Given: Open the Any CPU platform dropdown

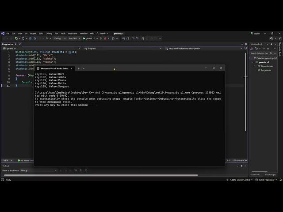Looking at the screenshot, I should pos(75,38).
